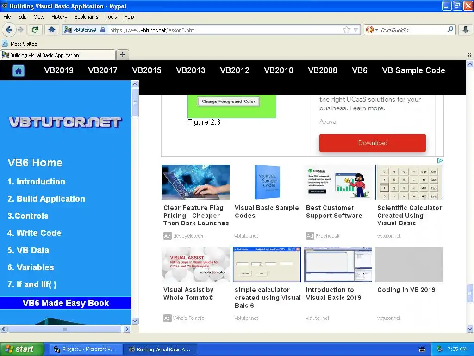The height and width of the screenshot is (356, 474).
Task: Switch to Project1 - Microsoft Visual Basic taskbar window
Action: click(86, 350)
